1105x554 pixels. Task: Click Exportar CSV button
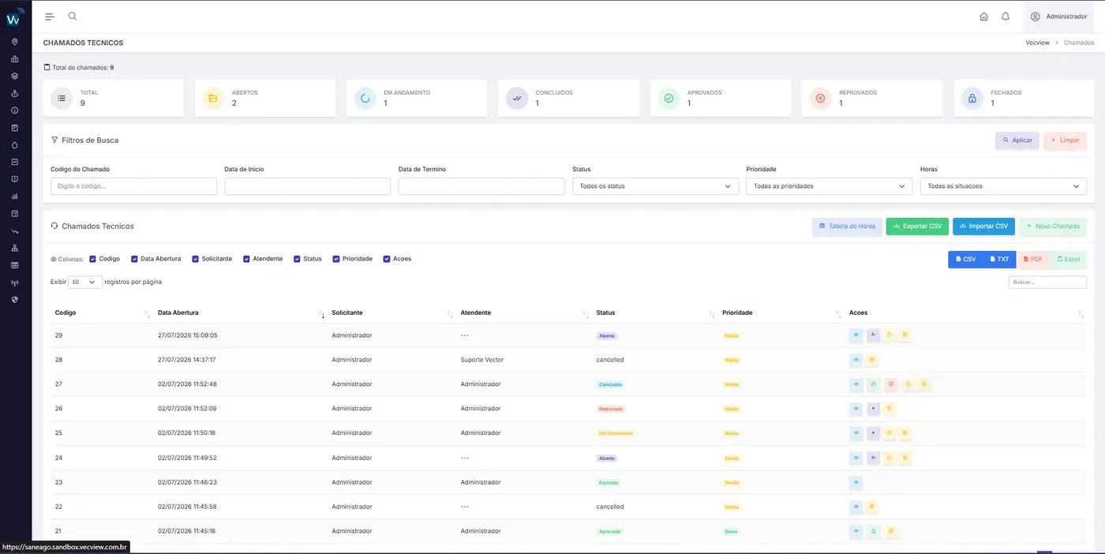pos(917,226)
